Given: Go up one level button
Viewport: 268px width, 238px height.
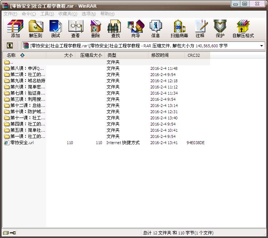Looking at the screenshot, I should click(10, 45).
